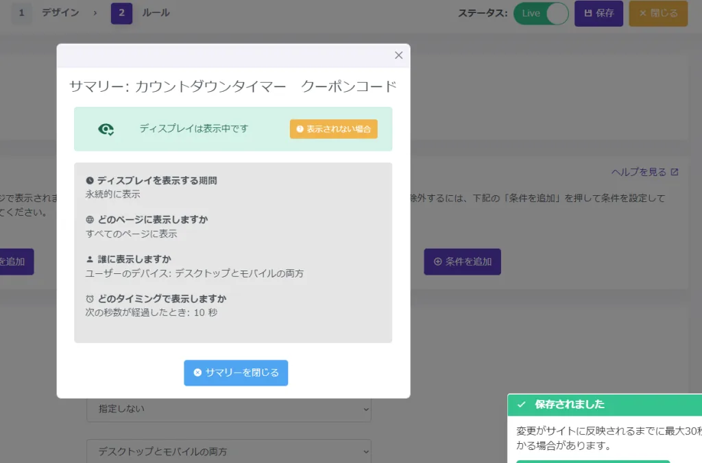Click the floppy disk icon on the 保存 button
Image resolution: width=702 pixels, height=463 pixels.
pyautogui.click(x=588, y=14)
